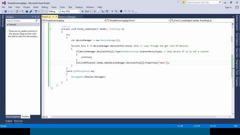Open the View menu
This screenshot has height=135, width=240.
point(18,7)
